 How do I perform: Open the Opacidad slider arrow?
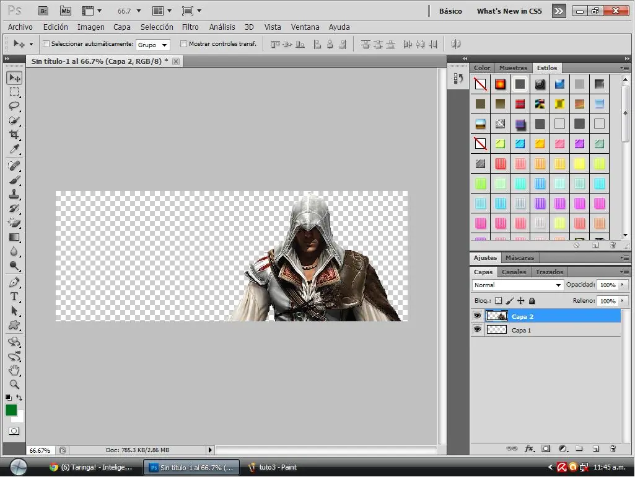pos(623,285)
